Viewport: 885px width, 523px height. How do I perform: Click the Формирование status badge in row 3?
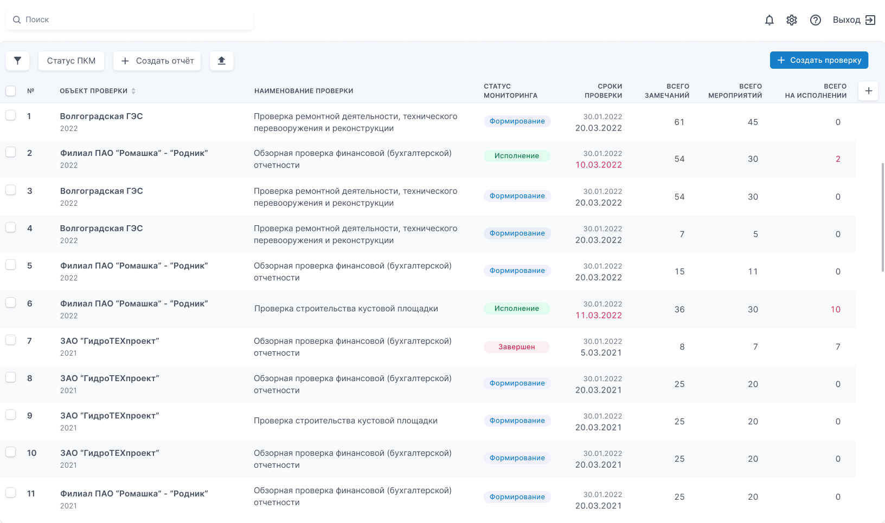[x=517, y=196]
